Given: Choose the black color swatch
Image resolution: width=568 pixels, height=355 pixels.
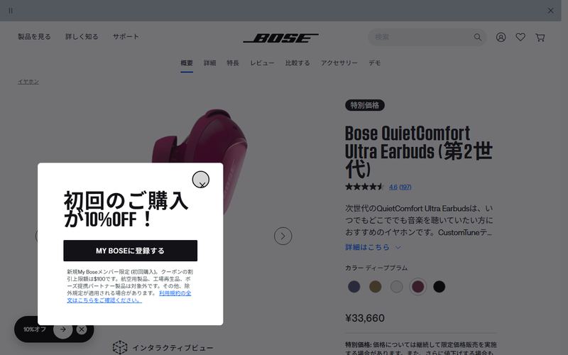Looking at the screenshot, I should point(439,287).
